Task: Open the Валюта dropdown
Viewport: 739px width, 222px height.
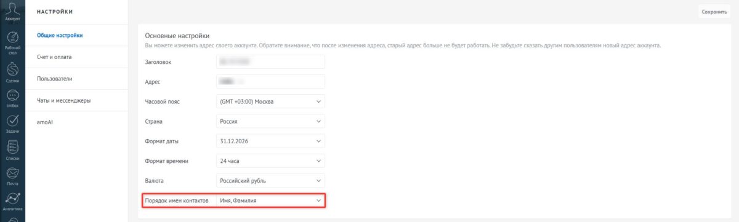Action: point(270,181)
